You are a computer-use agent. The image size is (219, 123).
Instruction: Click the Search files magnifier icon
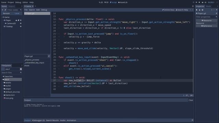[21, 73]
